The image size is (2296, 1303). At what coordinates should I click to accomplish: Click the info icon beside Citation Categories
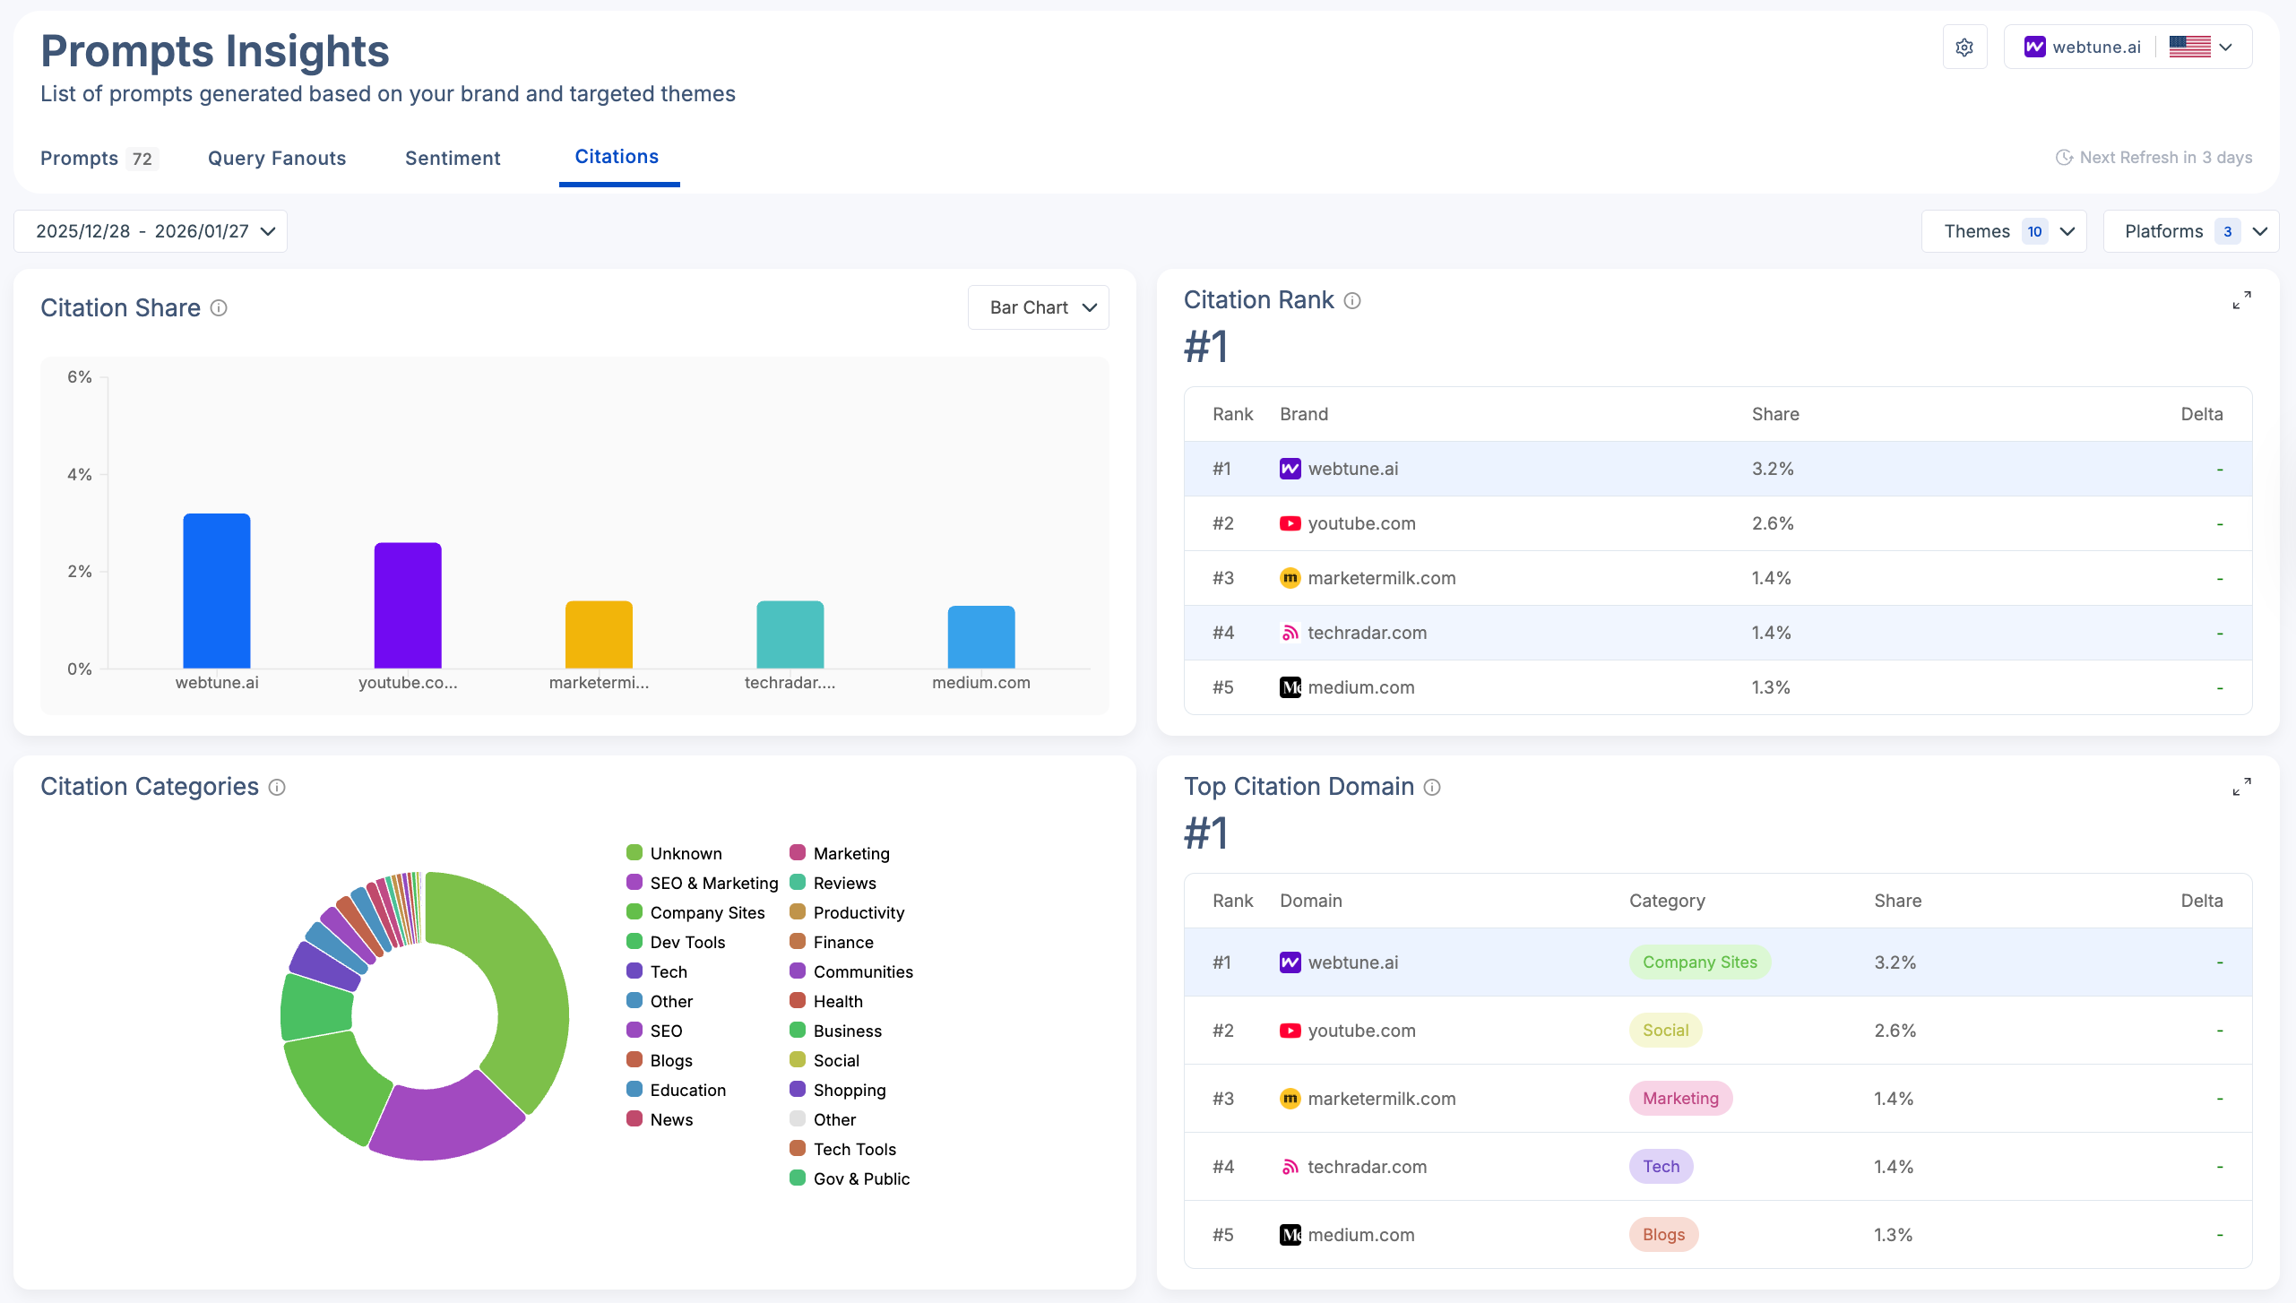click(x=277, y=788)
